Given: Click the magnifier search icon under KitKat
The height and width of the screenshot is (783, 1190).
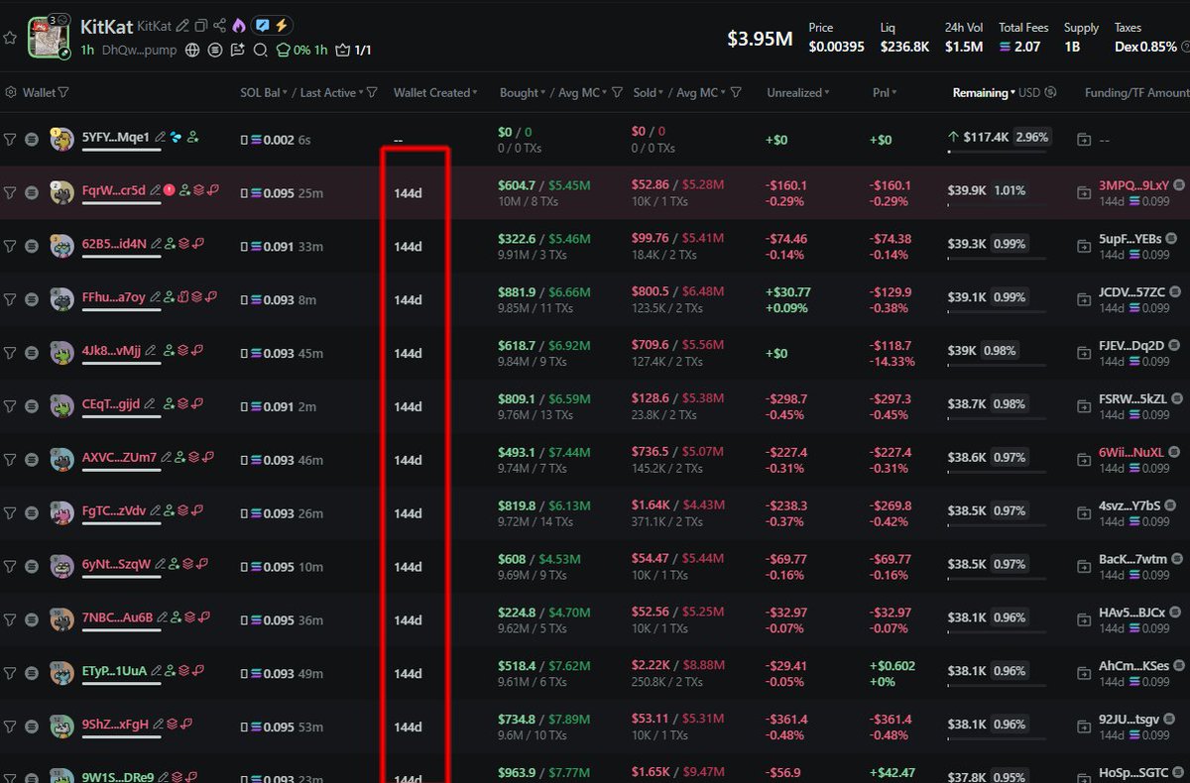Looking at the screenshot, I should coord(260,50).
